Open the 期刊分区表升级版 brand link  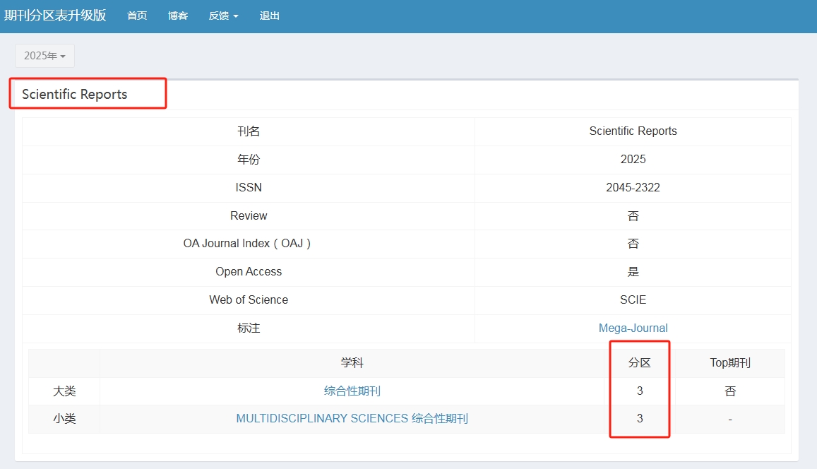pos(55,16)
